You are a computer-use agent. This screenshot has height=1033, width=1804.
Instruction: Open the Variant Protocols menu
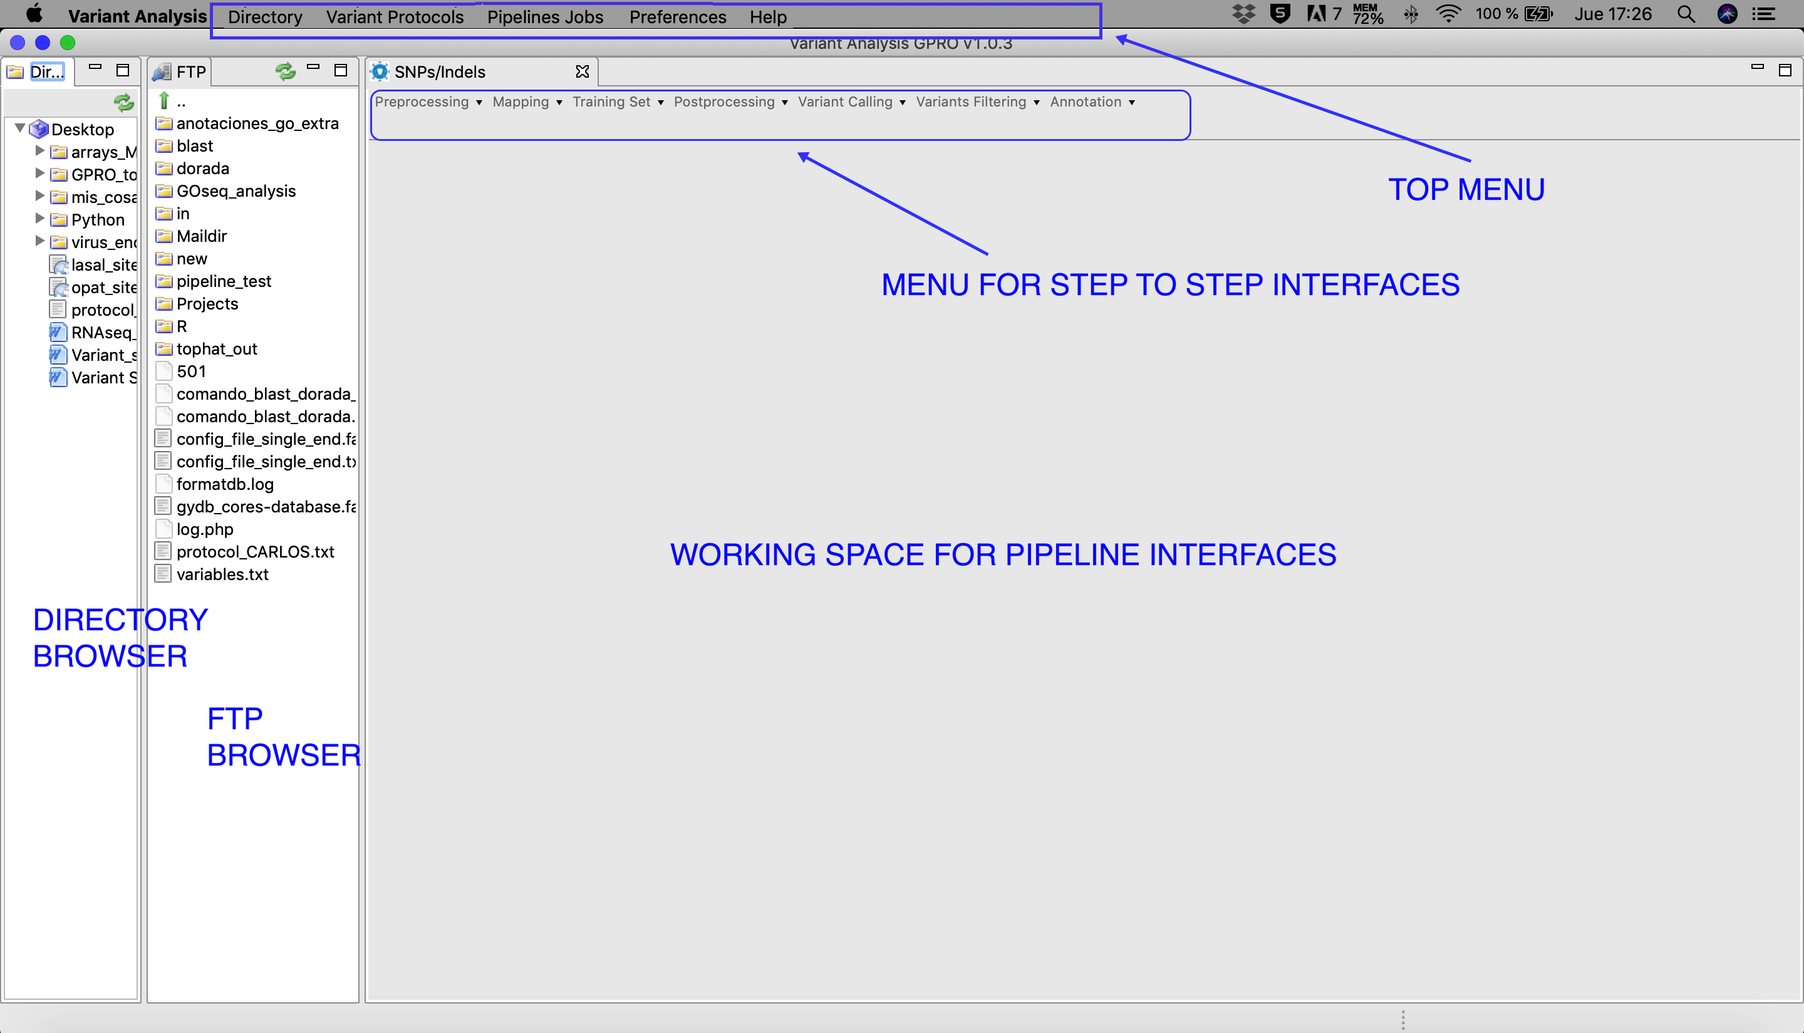[x=395, y=17]
